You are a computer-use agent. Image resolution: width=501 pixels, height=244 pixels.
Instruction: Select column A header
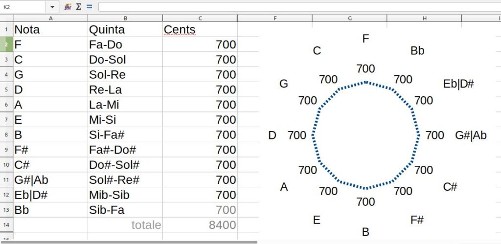click(x=50, y=18)
